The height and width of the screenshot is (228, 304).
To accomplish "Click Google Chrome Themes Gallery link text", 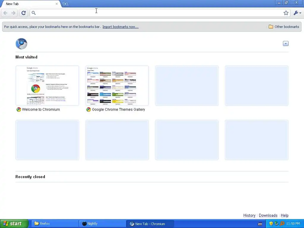I will [118, 110].
